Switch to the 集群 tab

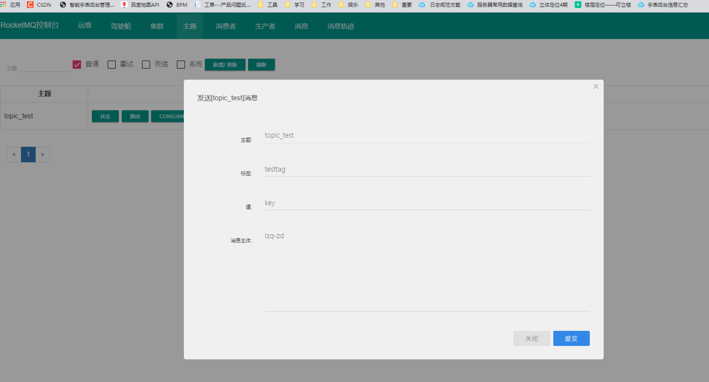point(157,26)
